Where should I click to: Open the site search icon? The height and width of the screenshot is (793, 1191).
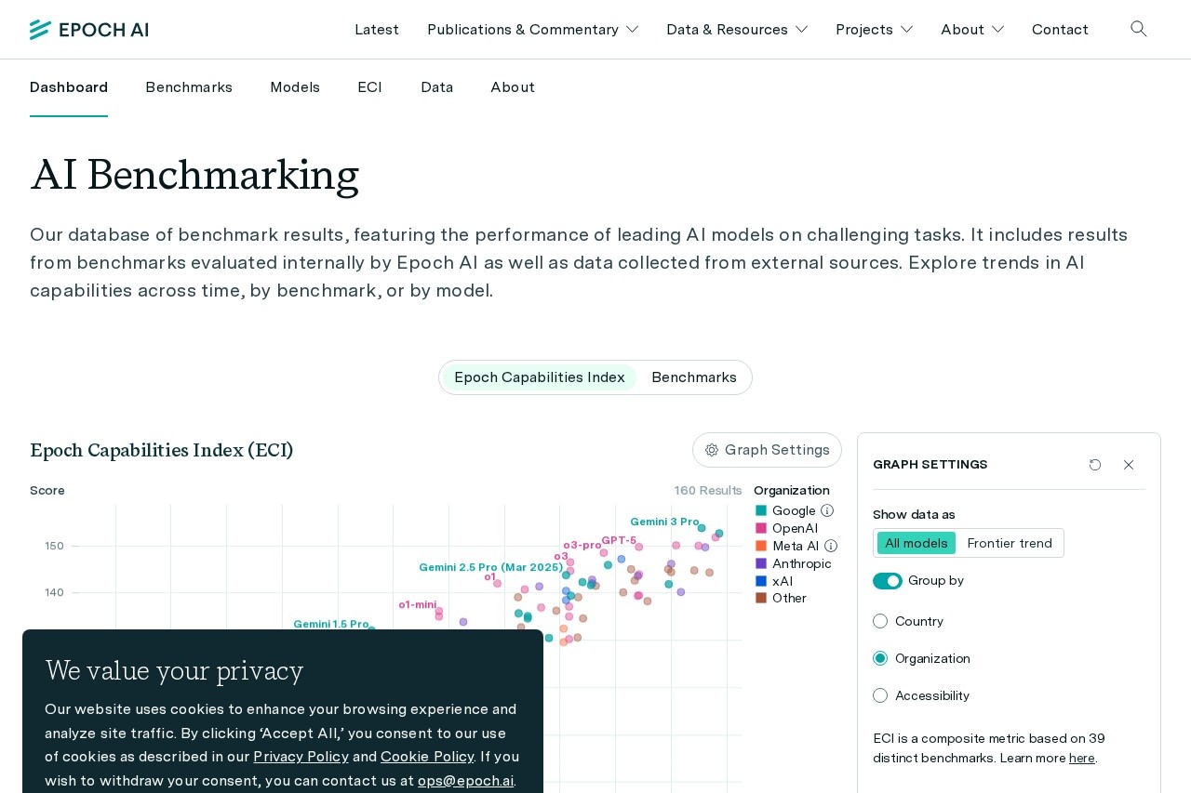pyautogui.click(x=1139, y=29)
